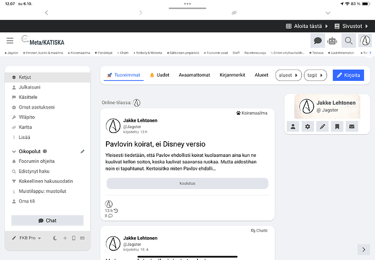Click the plus icon in sidebar footer

(x=65, y=238)
